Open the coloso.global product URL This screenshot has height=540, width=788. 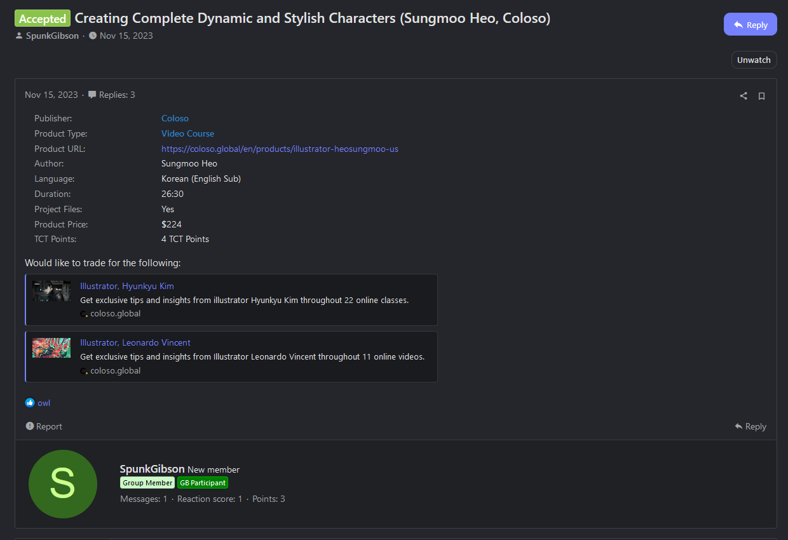tap(280, 149)
